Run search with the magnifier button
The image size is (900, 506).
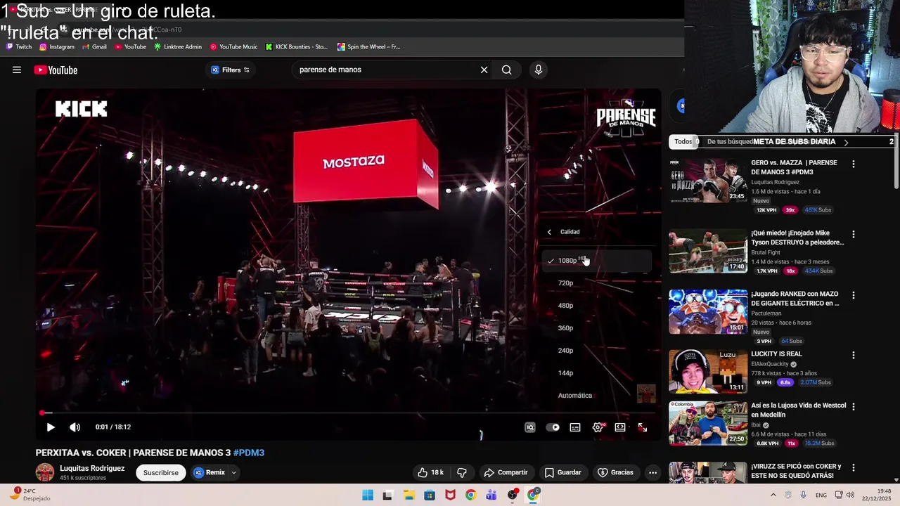pyautogui.click(x=506, y=70)
